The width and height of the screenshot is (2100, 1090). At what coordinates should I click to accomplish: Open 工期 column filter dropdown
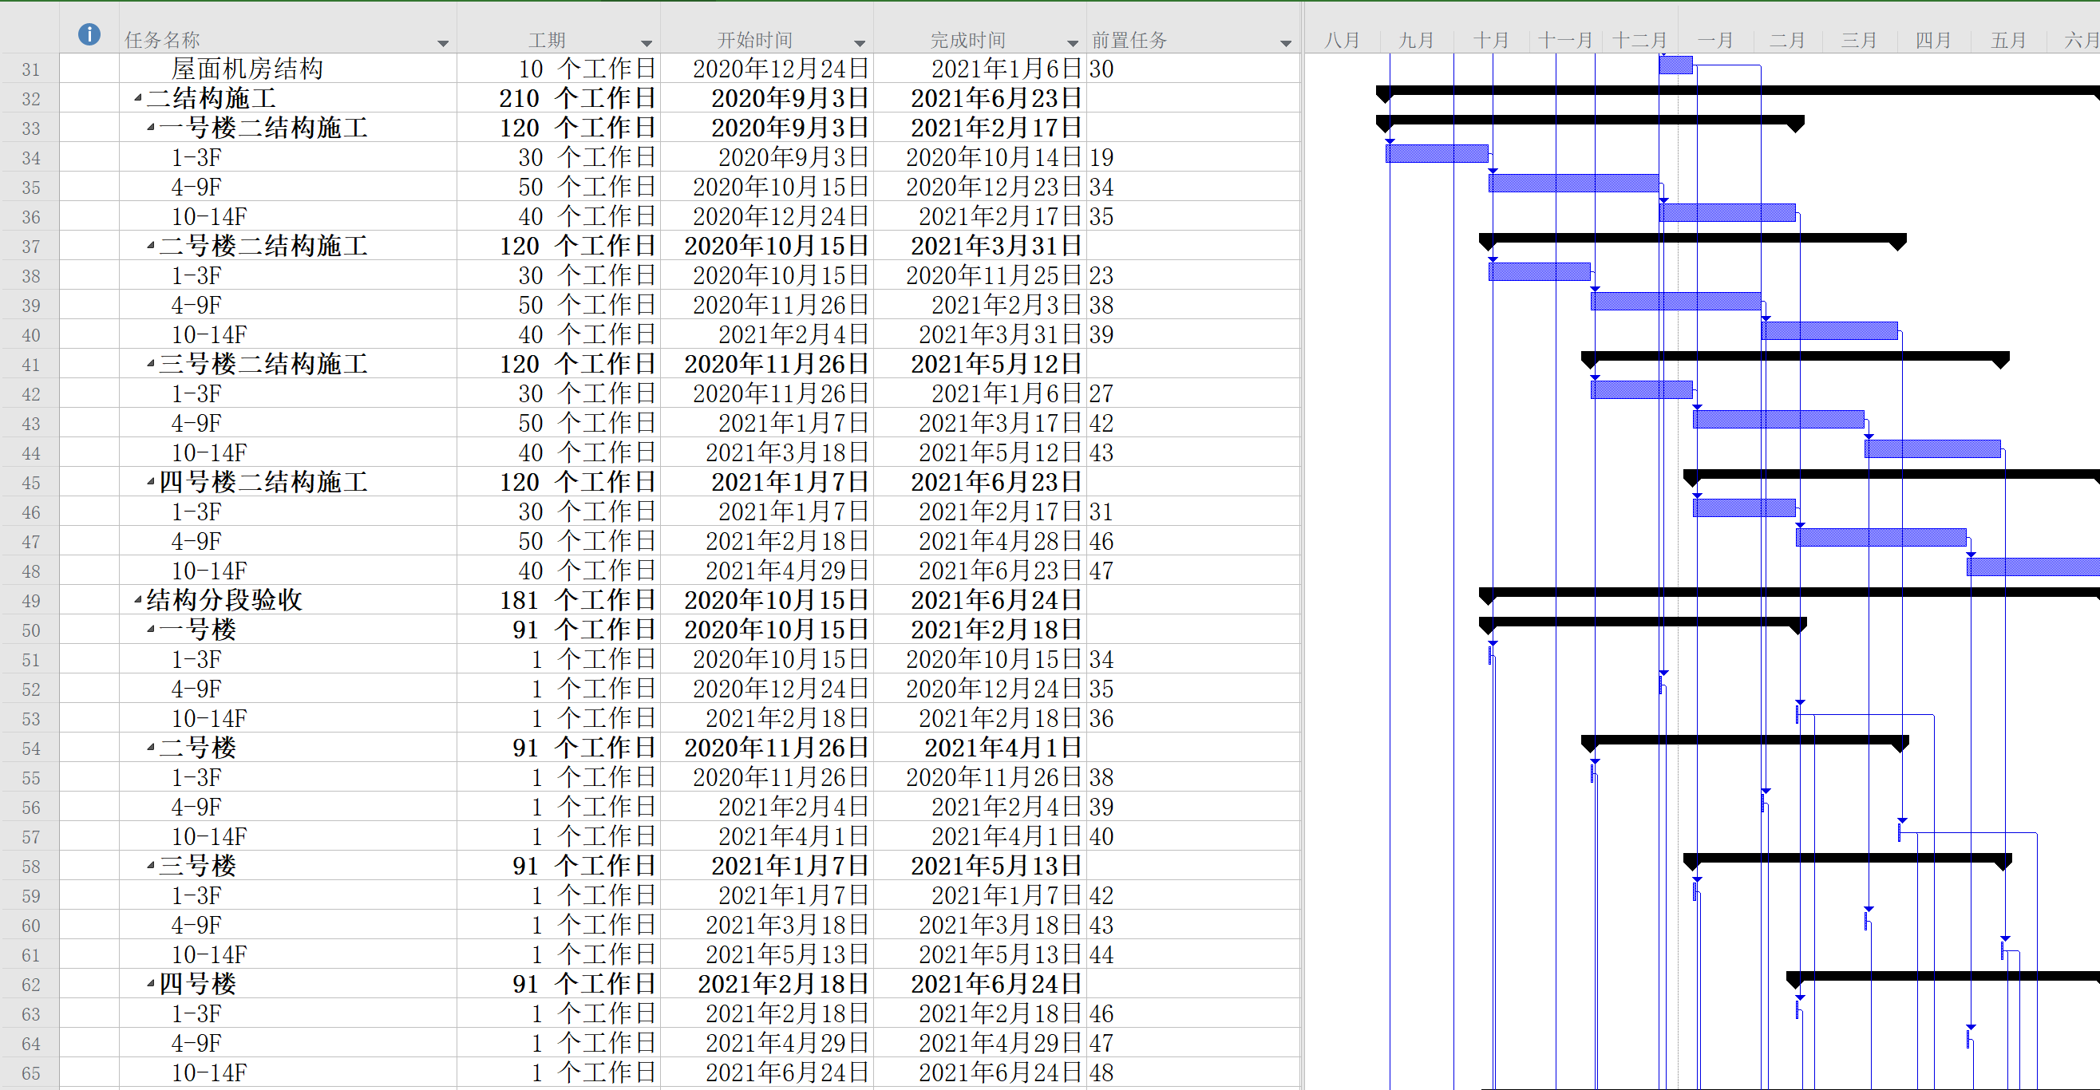[x=646, y=43]
